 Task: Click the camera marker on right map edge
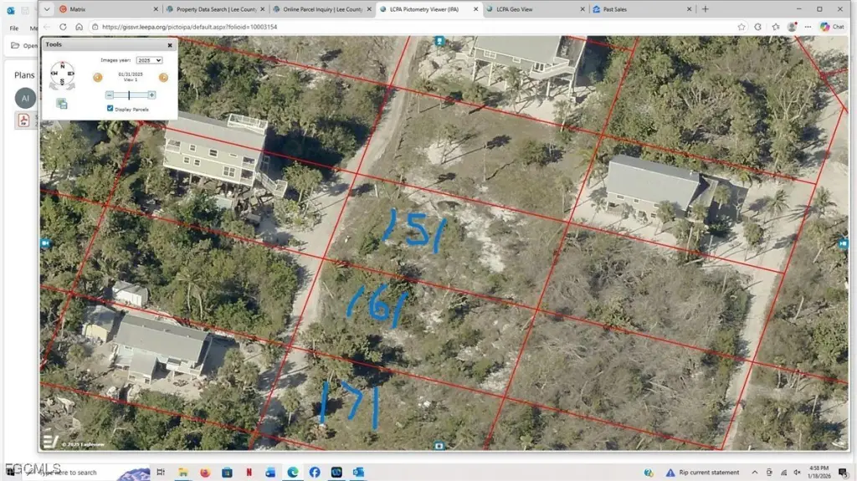coord(843,243)
